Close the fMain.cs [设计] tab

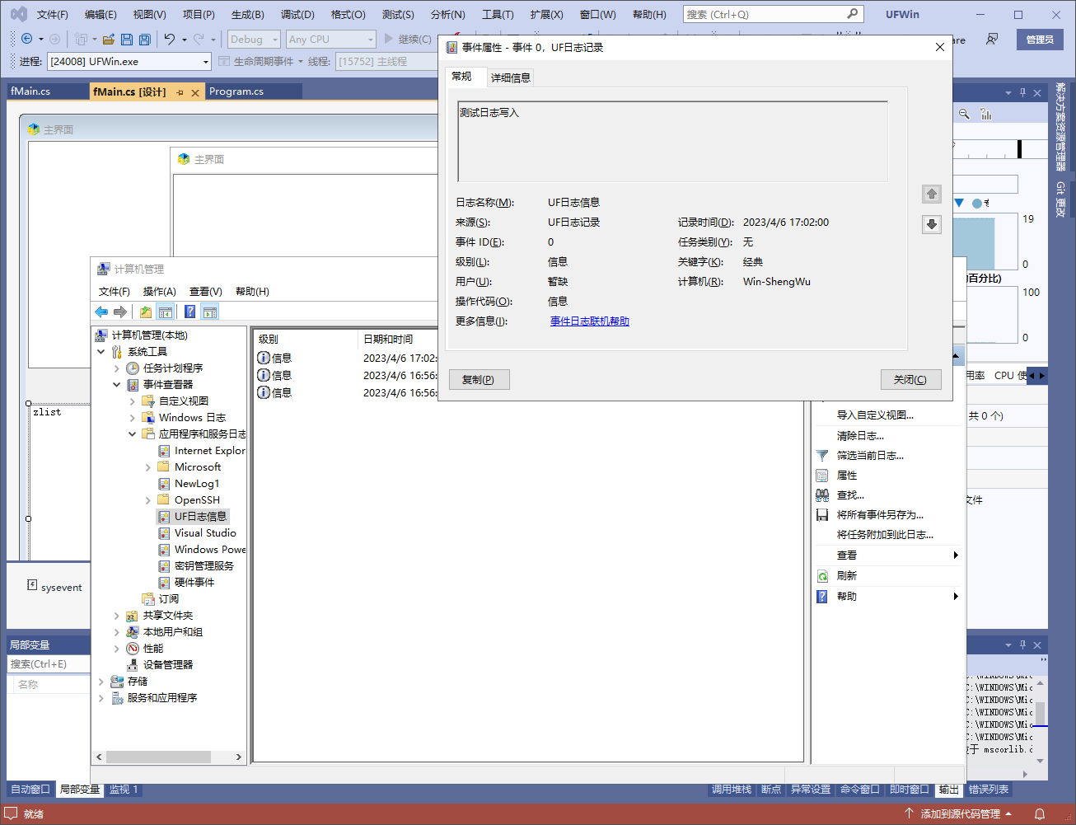tap(195, 92)
